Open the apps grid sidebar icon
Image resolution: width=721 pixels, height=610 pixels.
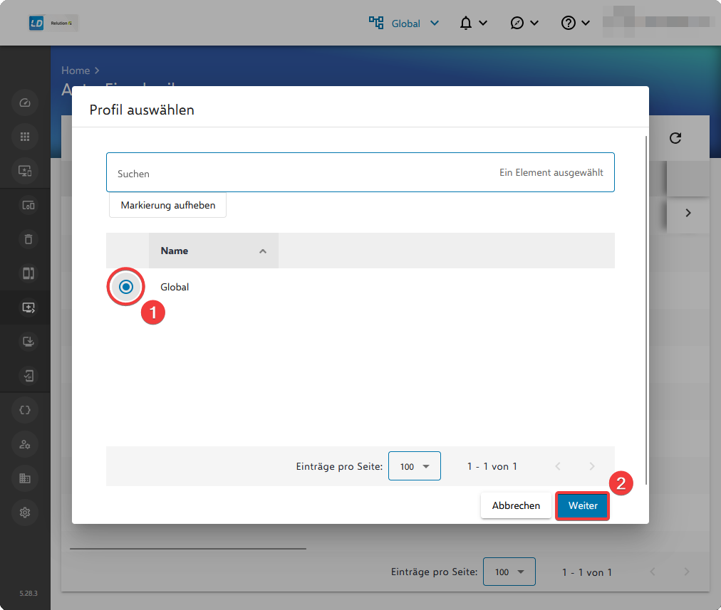(x=25, y=137)
